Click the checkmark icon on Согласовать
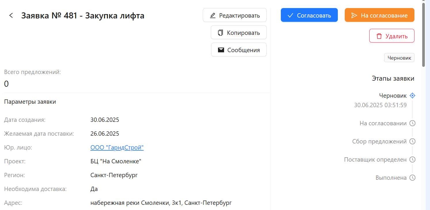Viewport: 430px width, 210px height. pyautogui.click(x=290, y=15)
